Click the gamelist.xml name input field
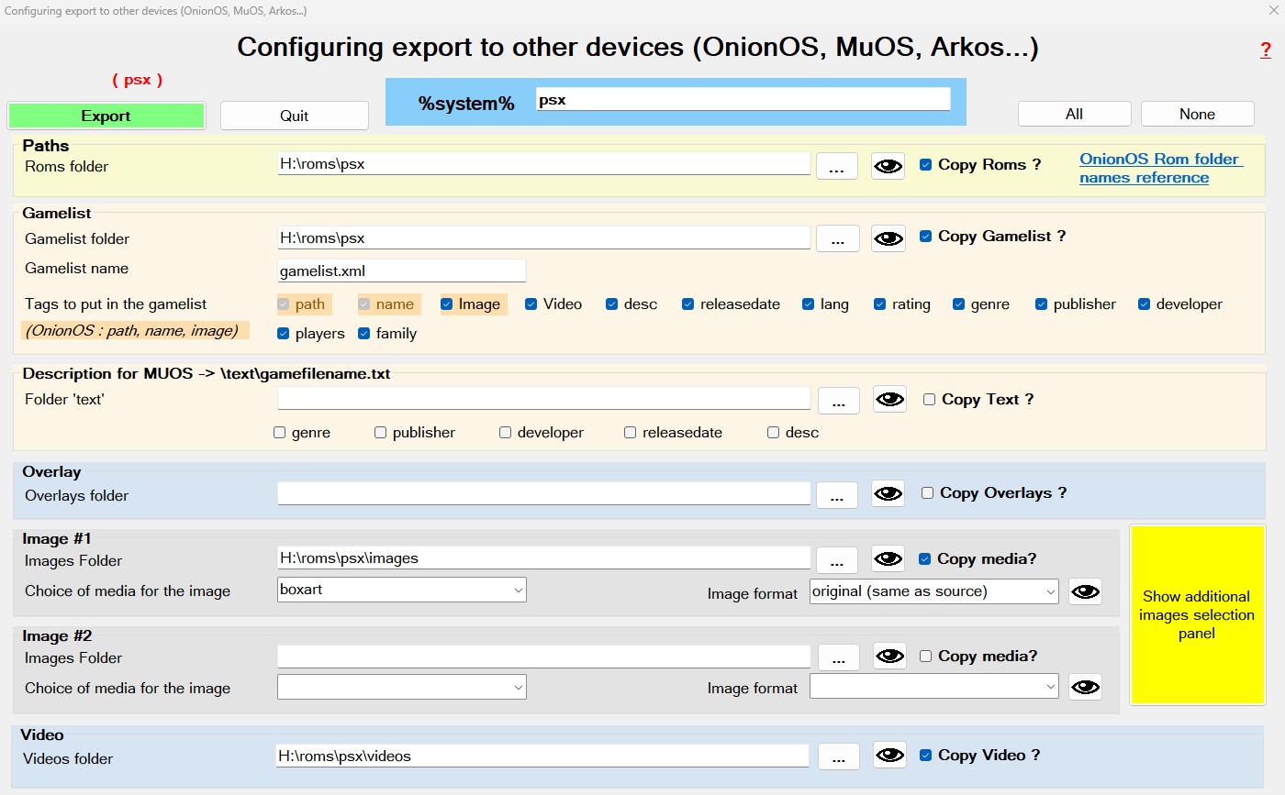The width and height of the screenshot is (1285, 795). (402, 271)
